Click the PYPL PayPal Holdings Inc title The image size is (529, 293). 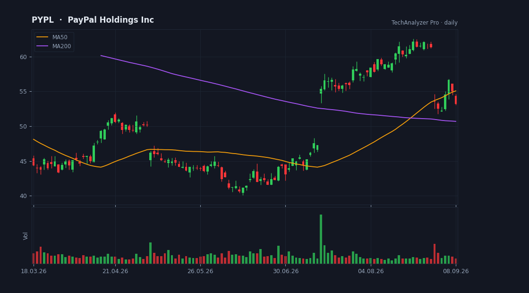93,20
